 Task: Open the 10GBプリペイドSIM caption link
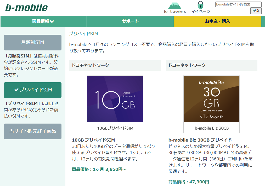(x=115, y=128)
